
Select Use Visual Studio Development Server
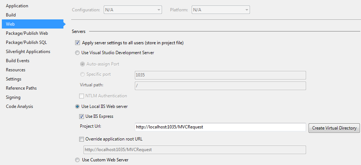pos(77,53)
